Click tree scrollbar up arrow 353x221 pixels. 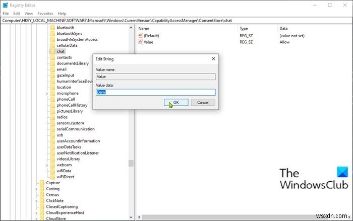(131, 28)
